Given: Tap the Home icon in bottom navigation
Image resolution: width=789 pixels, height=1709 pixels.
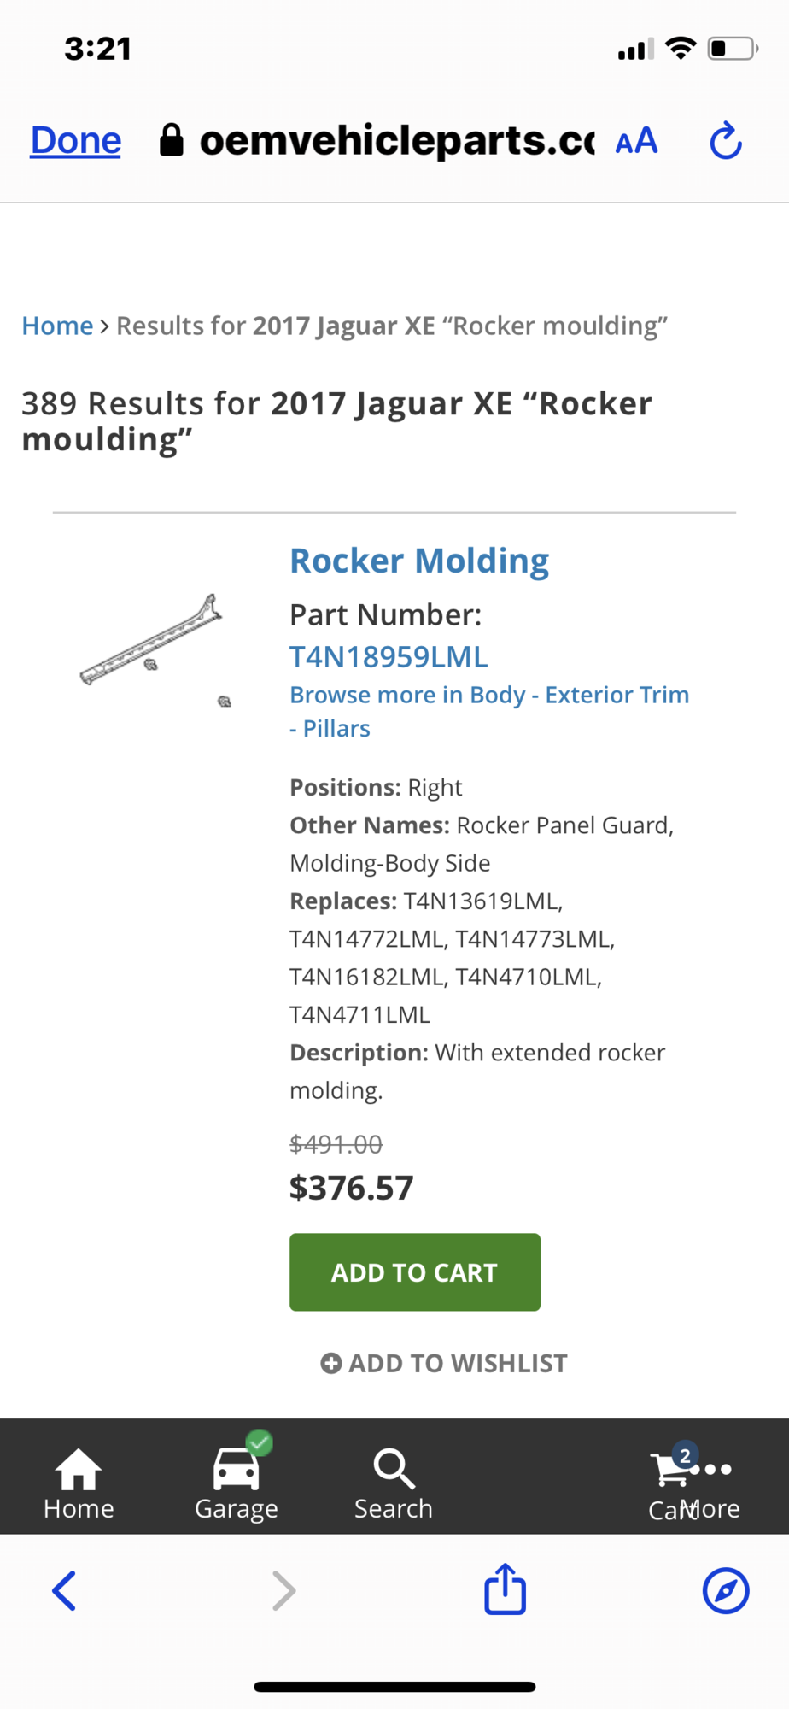Looking at the screenshot, I should tap(79, 1470).
